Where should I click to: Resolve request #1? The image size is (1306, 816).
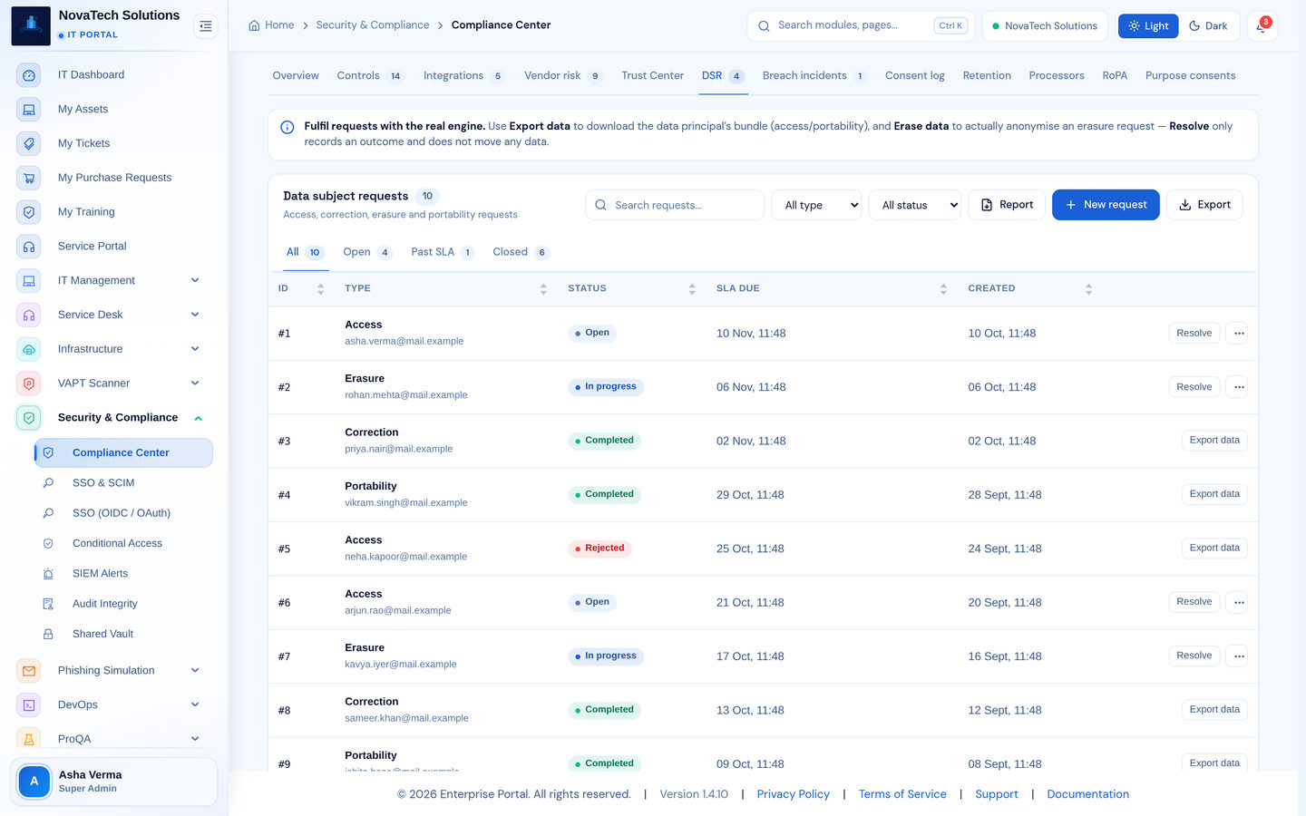[1194, 334]
